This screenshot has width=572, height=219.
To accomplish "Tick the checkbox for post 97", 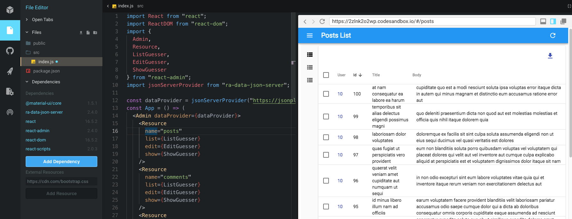I will coord(326,155).
